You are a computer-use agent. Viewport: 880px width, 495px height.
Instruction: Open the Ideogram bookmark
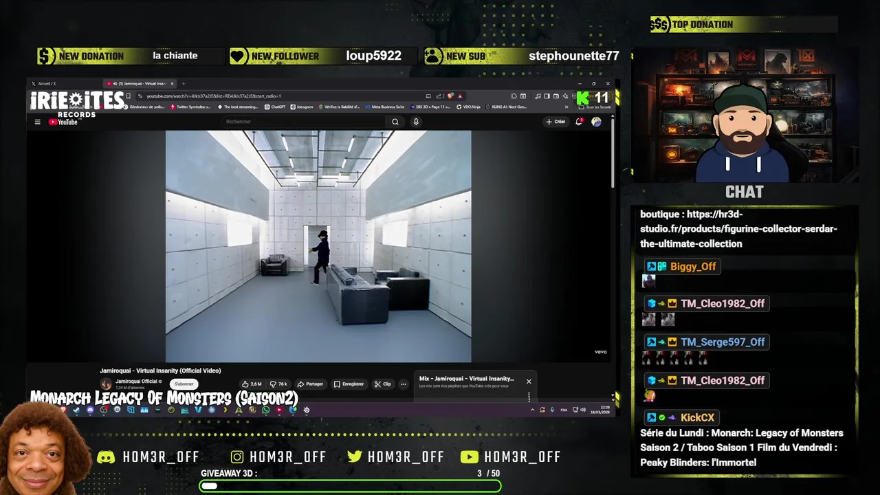(302, 107)
